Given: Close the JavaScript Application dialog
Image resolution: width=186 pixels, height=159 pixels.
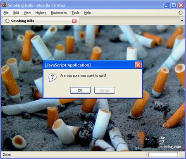Looking at the screenshot, I should click(138, 65).
